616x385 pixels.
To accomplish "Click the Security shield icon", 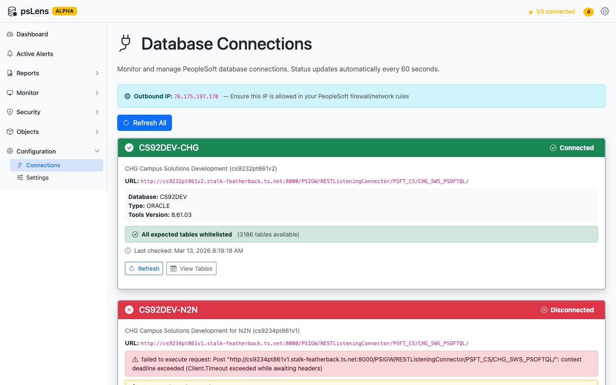I will [10, 112].
